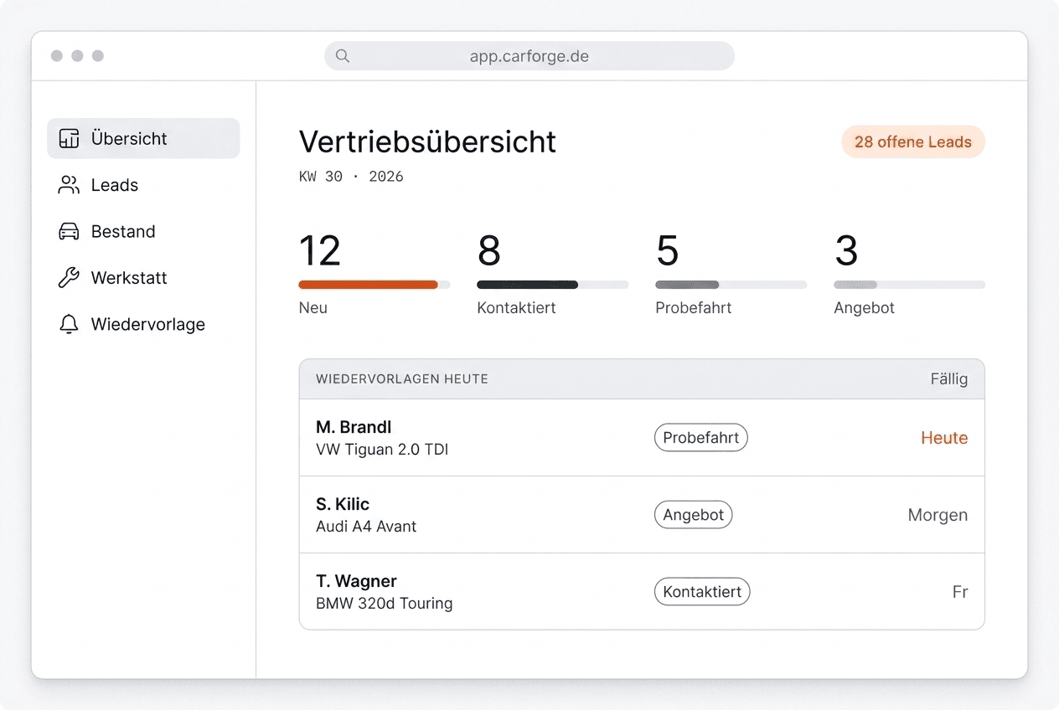
Task: Click the number 12 Neu count
Action: 320,250
